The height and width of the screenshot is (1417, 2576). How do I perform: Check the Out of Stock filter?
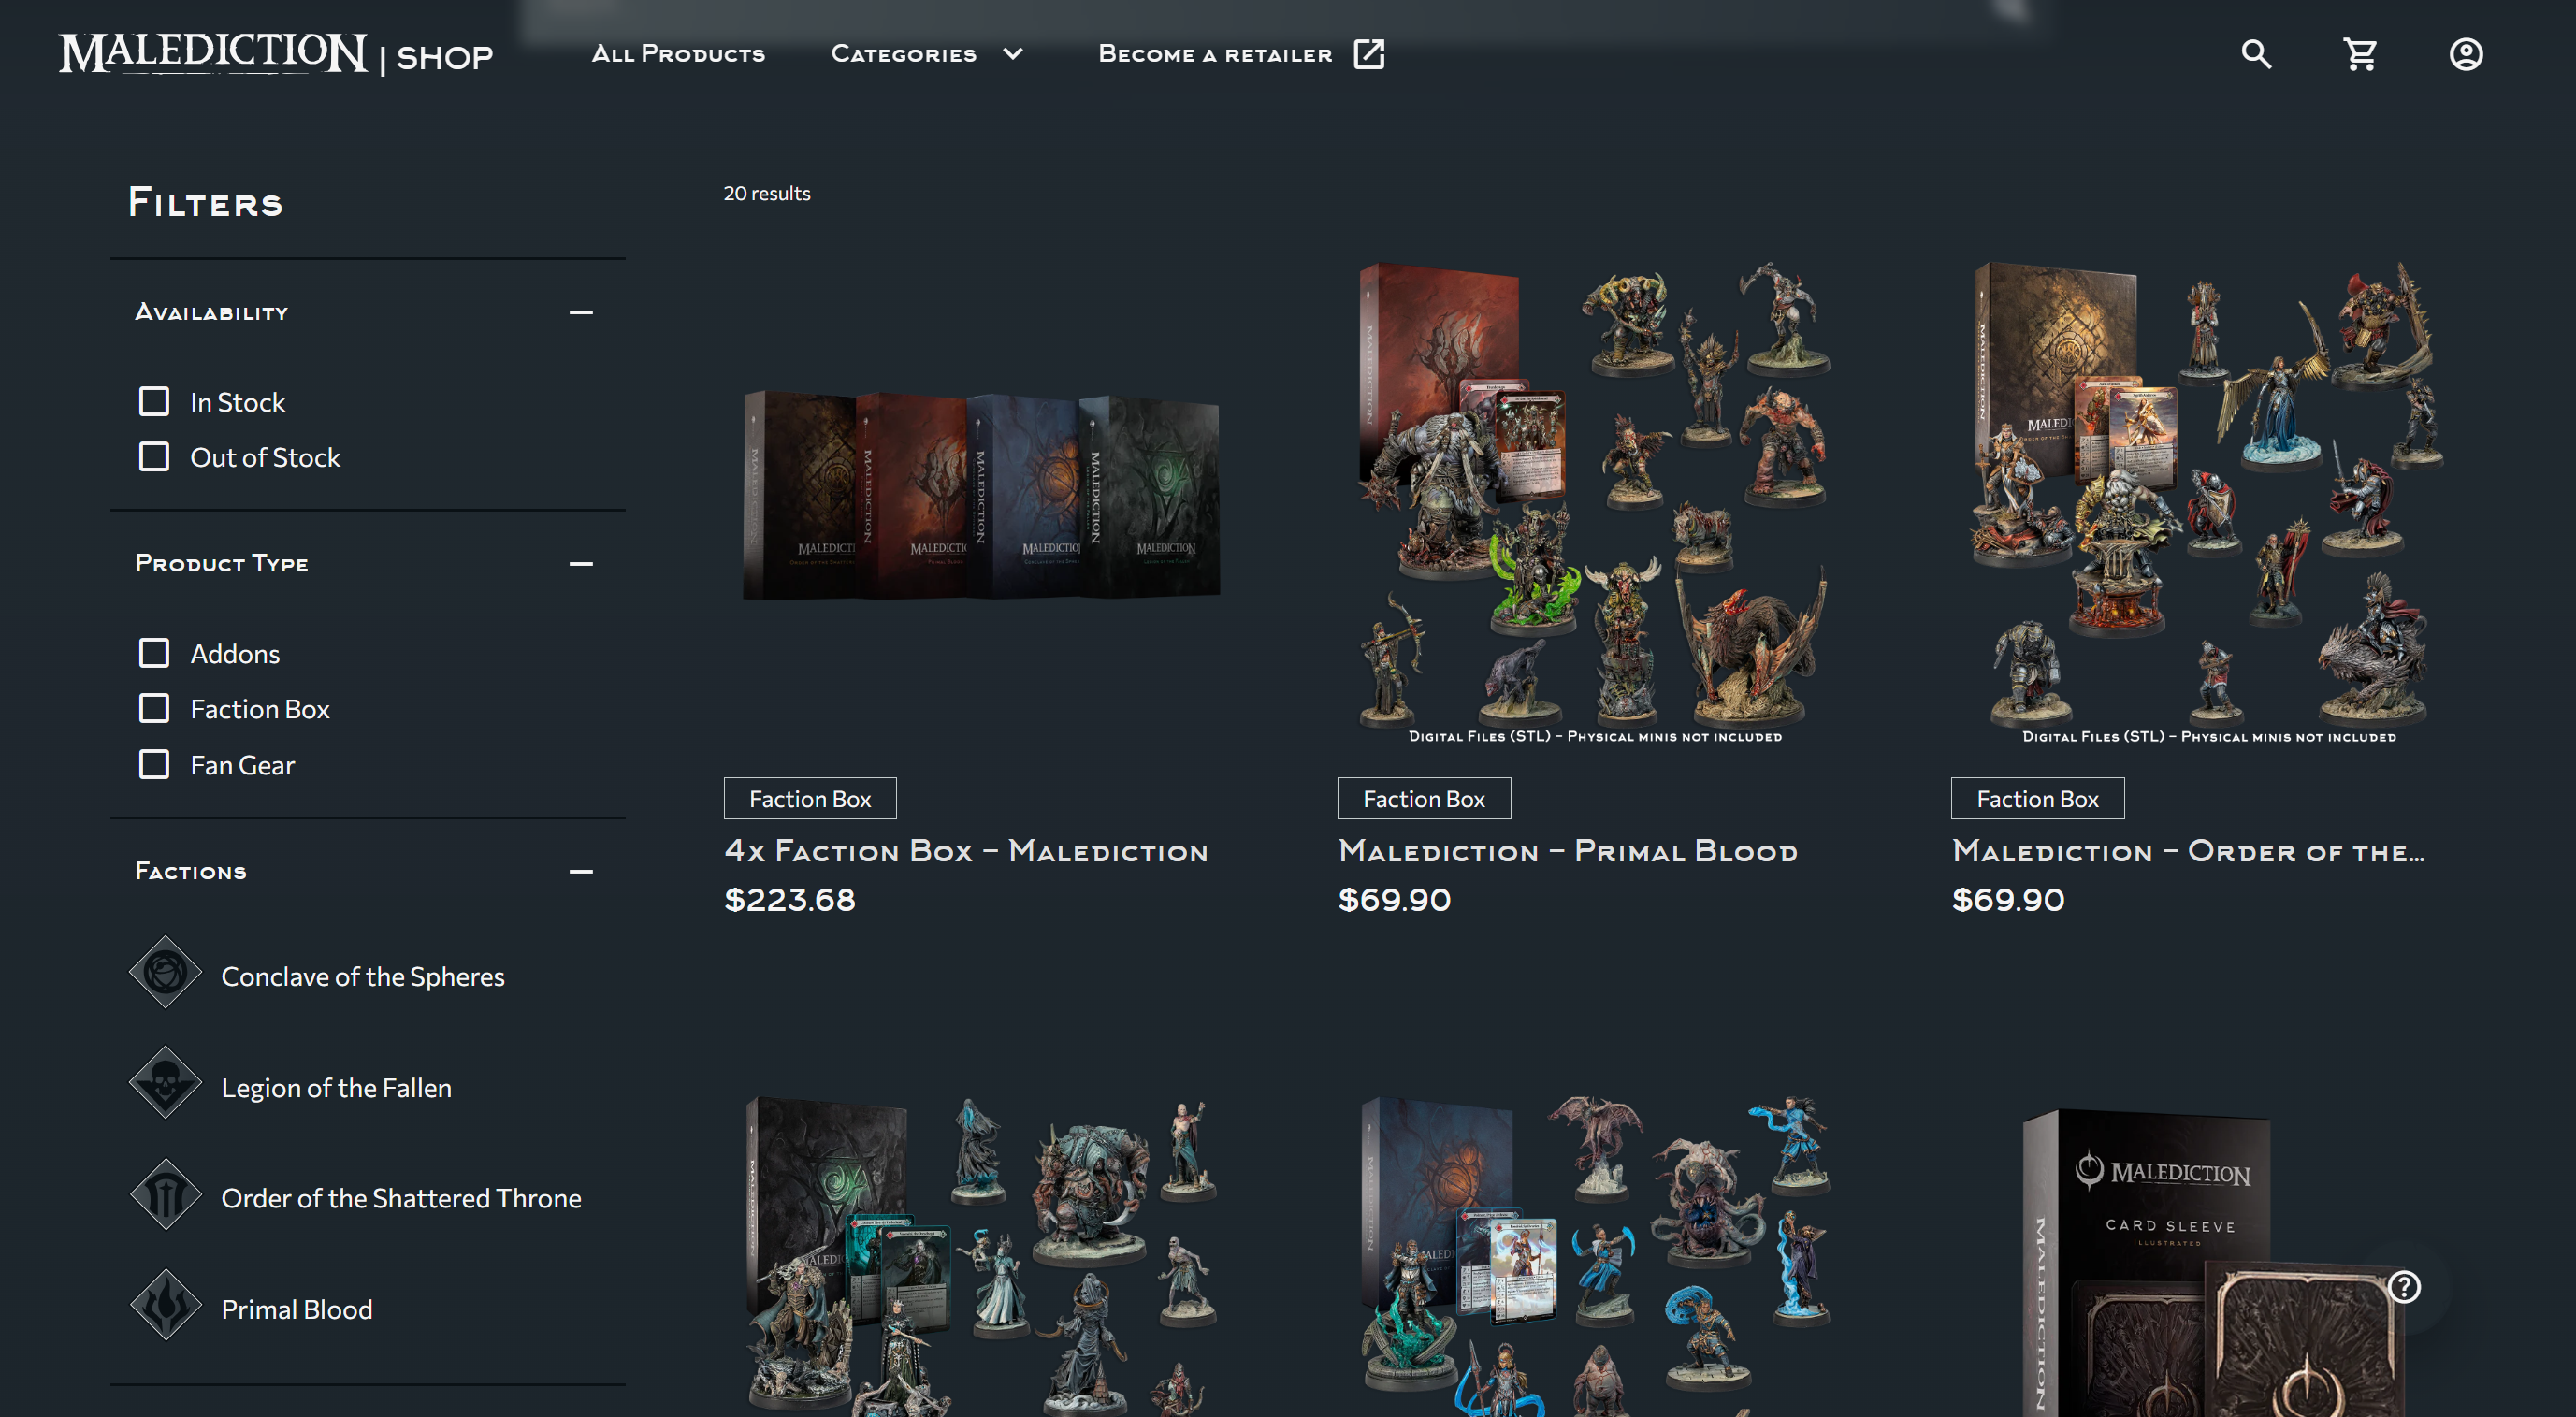point(154,457)
